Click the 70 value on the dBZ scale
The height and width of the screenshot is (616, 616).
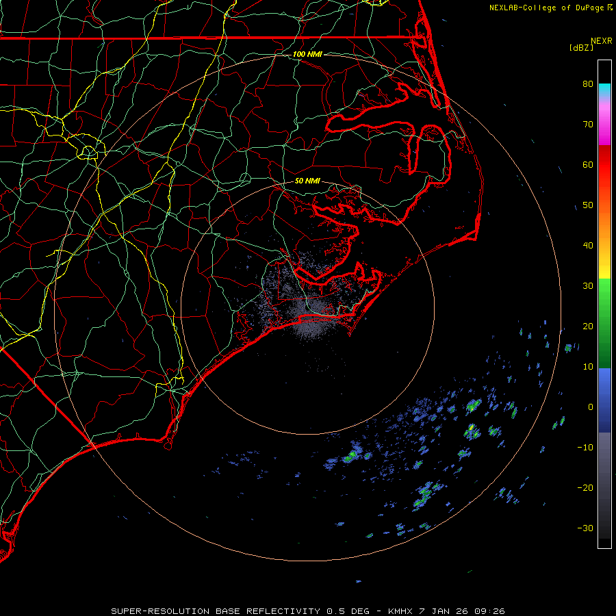point(588,124)
